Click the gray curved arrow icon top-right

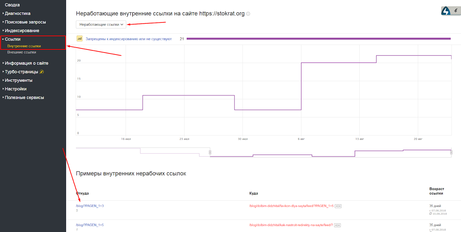456,11
